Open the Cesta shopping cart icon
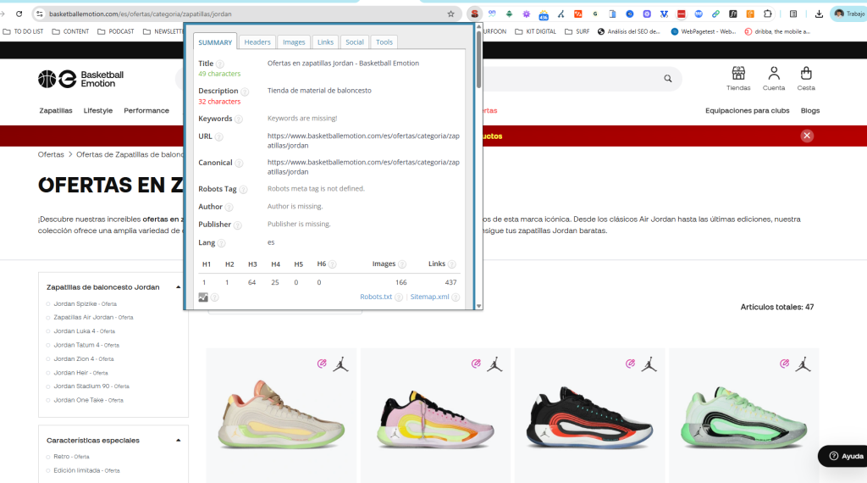The image size is (867, 483). click(x=805, y=74)
